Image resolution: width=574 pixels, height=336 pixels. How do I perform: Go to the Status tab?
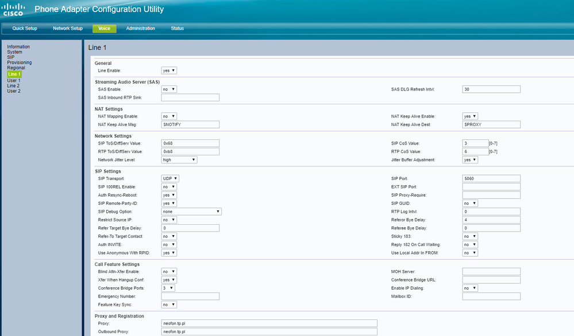(178, 29)
